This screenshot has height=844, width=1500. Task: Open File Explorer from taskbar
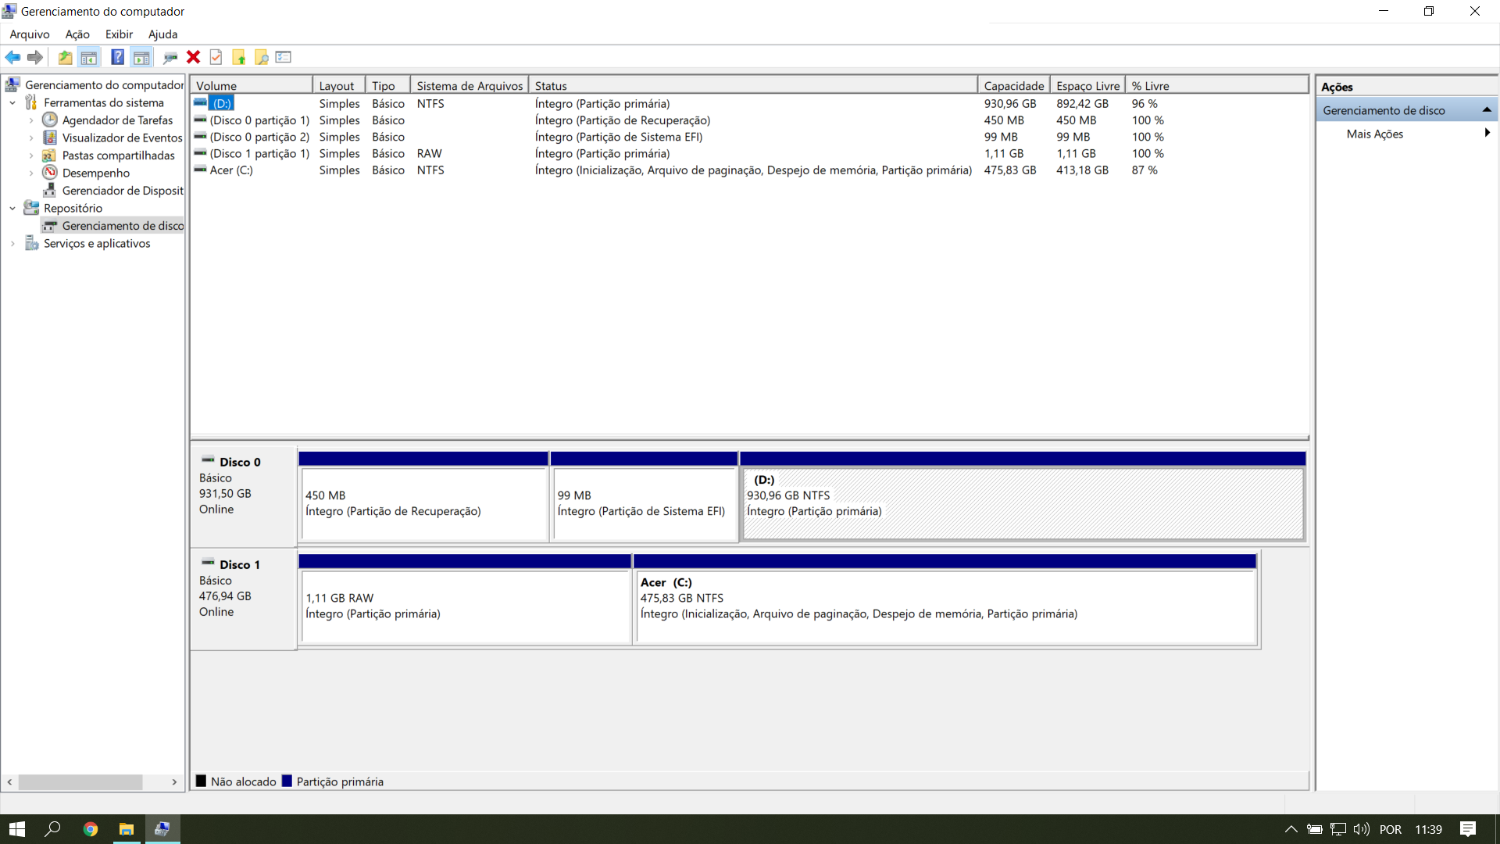click(x=126, y=829)
